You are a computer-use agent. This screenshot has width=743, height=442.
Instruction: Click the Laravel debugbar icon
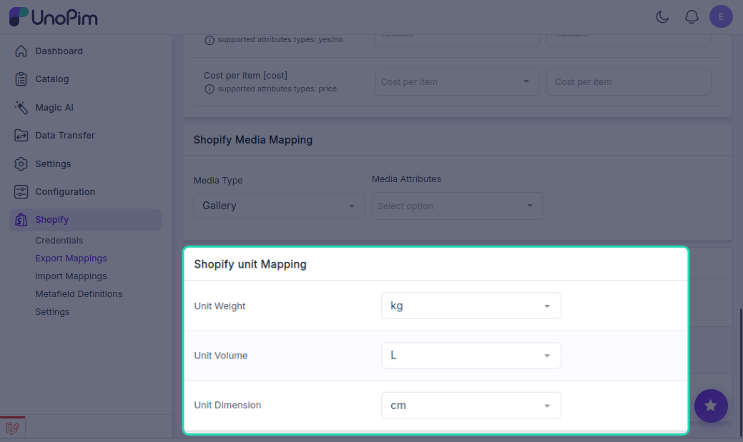click(13, 428)
